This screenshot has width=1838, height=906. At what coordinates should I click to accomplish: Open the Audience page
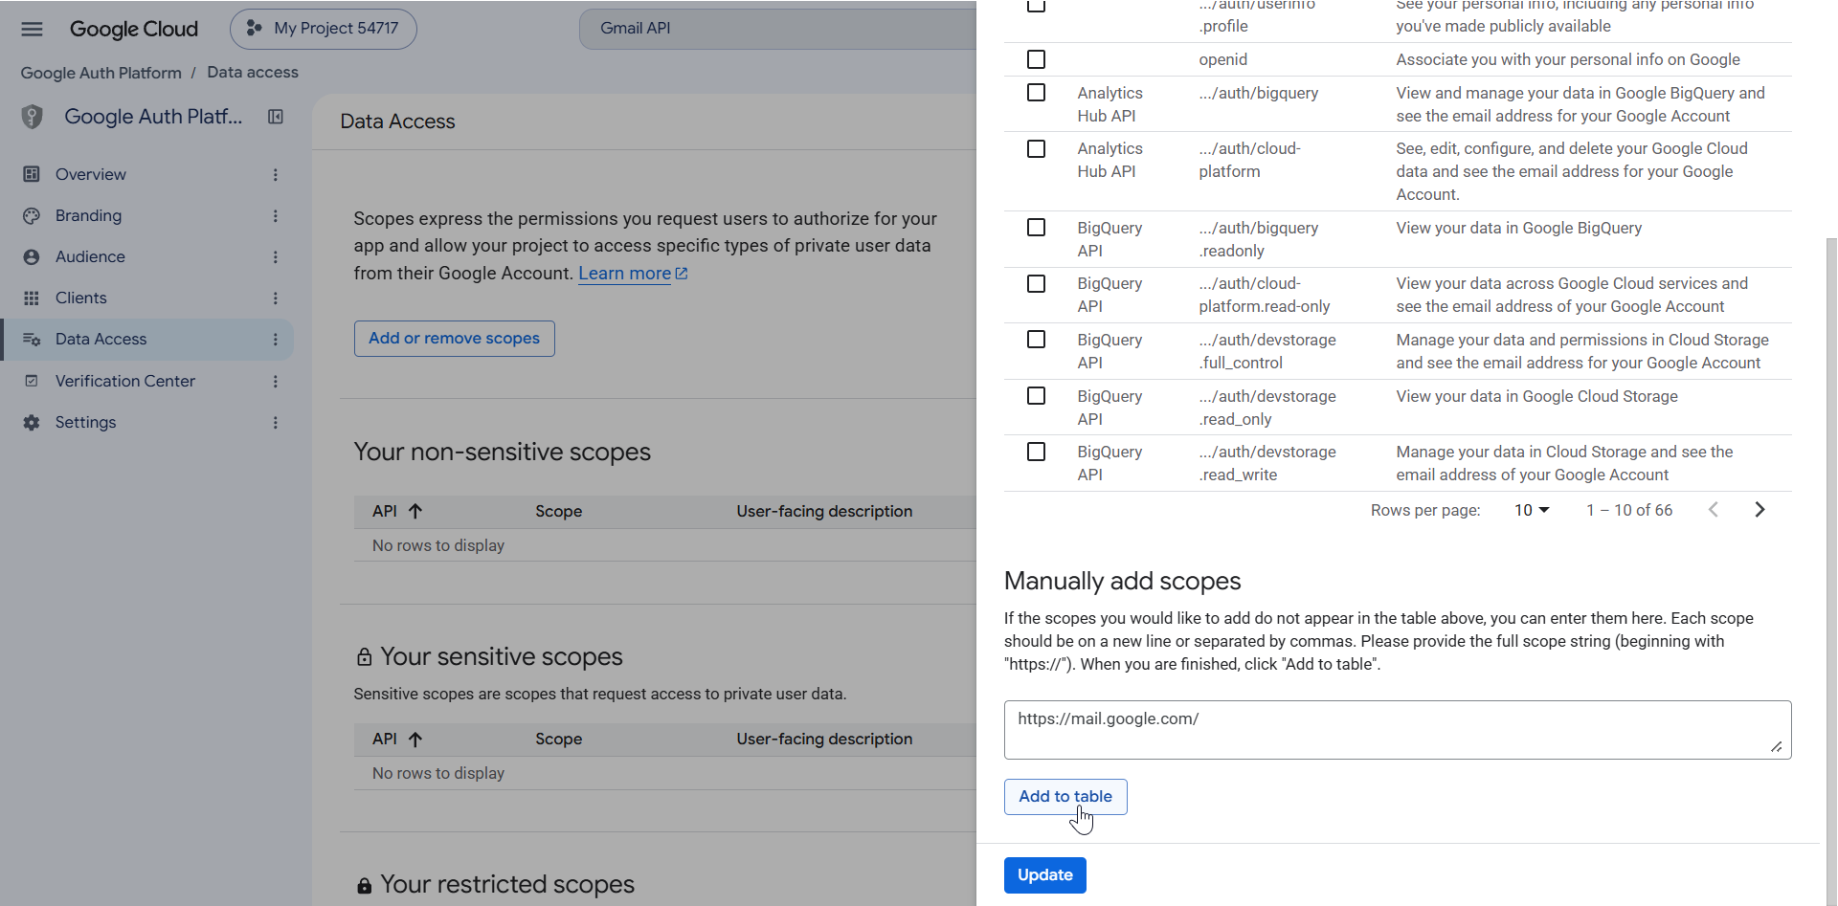[90, 256]
